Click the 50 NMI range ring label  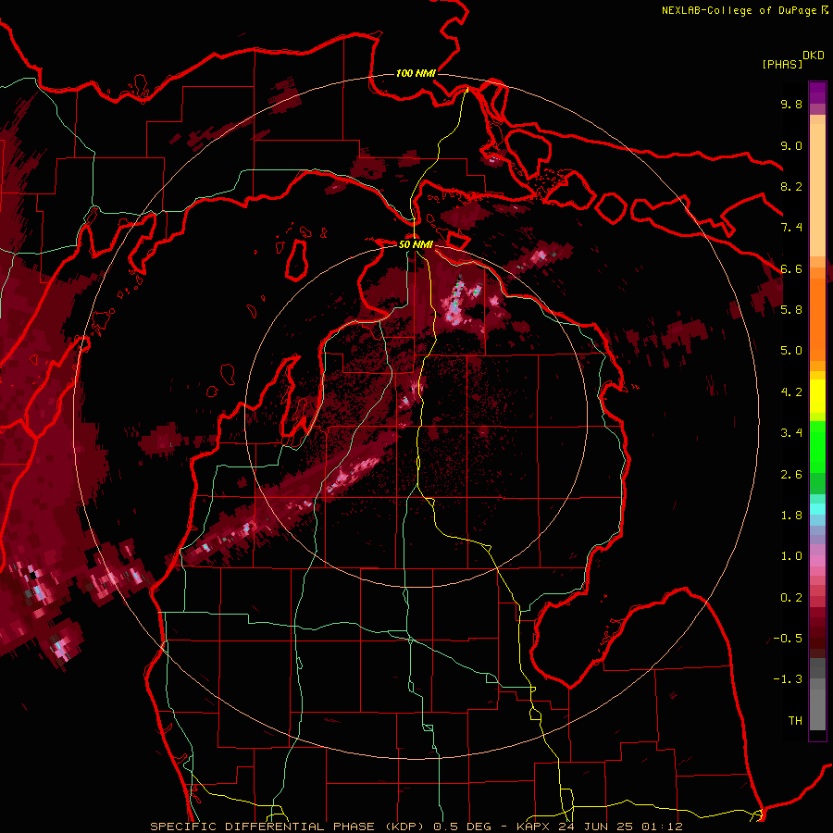[x=416, y=244]
